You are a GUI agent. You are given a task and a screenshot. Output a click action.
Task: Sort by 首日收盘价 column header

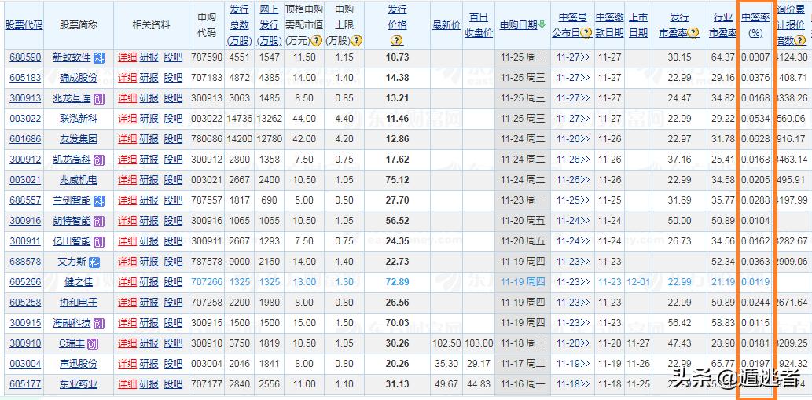478,25
